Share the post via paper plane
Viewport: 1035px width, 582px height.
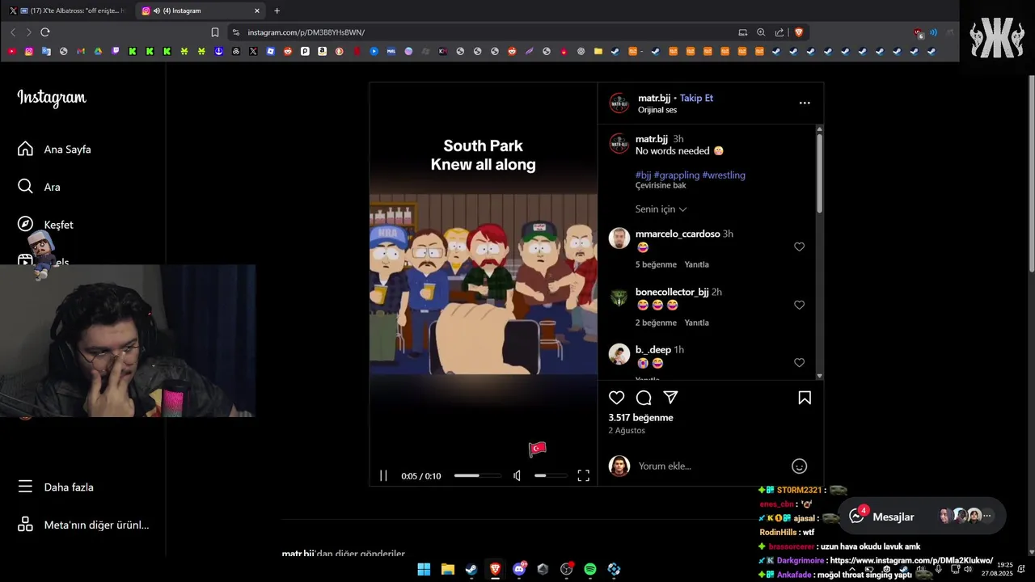pyautogui.click(x=670, y=398)
